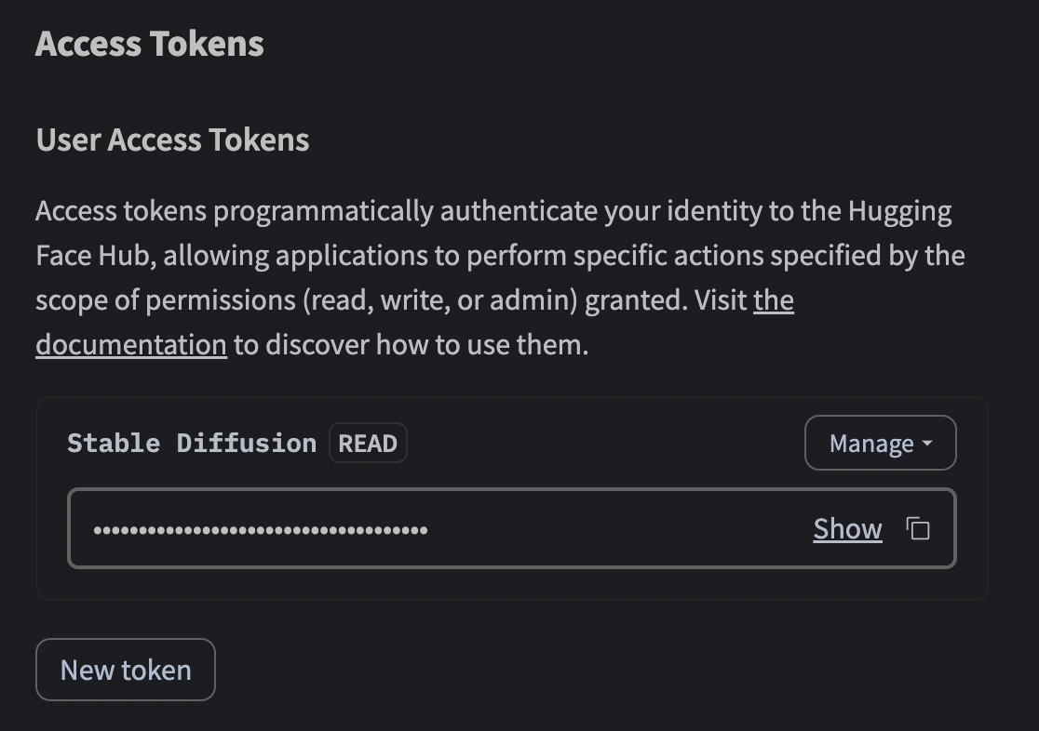Show the hidden access token value
The height and width of the screenshot is (731, 1039).
[847, 529]
